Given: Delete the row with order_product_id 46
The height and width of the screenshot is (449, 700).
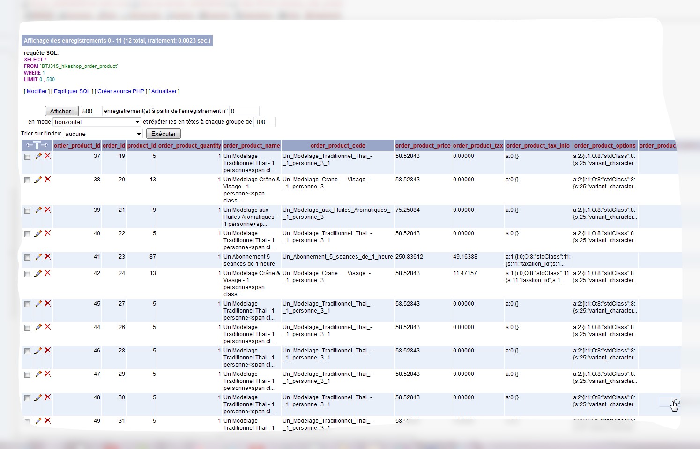Looking at the screenshot, I should 47,351.
